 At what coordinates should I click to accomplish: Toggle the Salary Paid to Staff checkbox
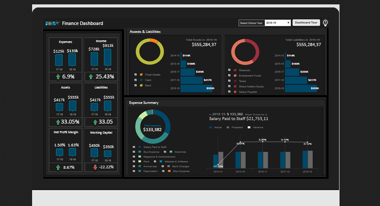tap(134, 147)
